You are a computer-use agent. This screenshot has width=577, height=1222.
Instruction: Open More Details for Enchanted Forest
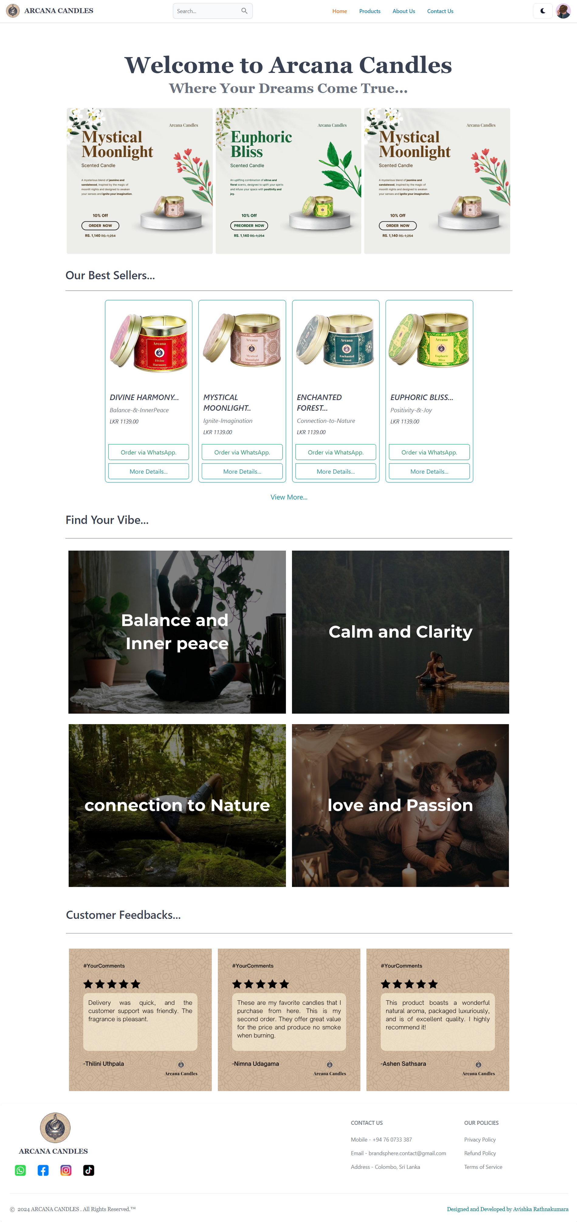[335, 471]
